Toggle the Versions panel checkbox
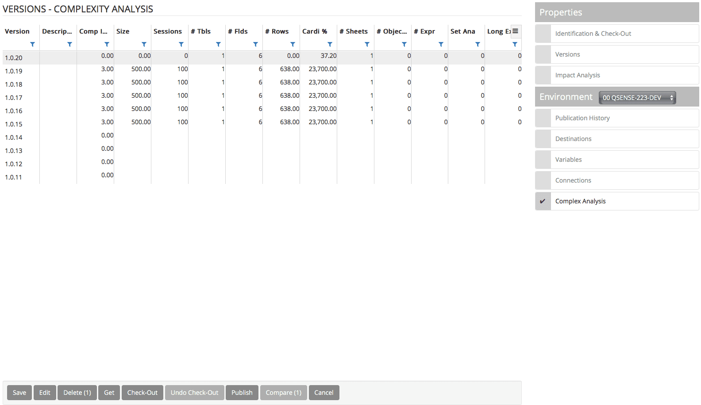Image resolution: width=701 pixels, height=405 pixels. (543, 54)
